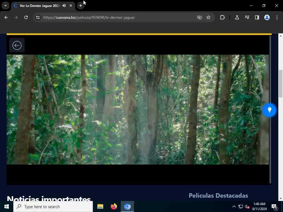Show hidden system tray icons
Viewport: 283px width, 212px height.
pos(234,206)
